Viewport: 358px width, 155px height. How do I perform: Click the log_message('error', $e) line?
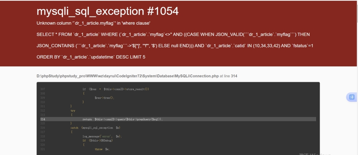pyautogui.click(x=102, y=136)
